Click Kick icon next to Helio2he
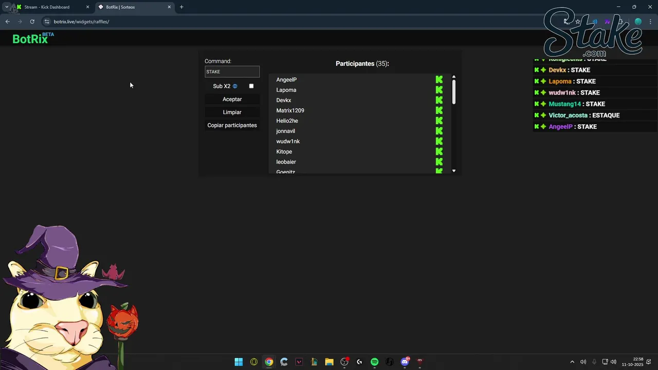Screen dimensions: 658x370 (x=439, y=121)
